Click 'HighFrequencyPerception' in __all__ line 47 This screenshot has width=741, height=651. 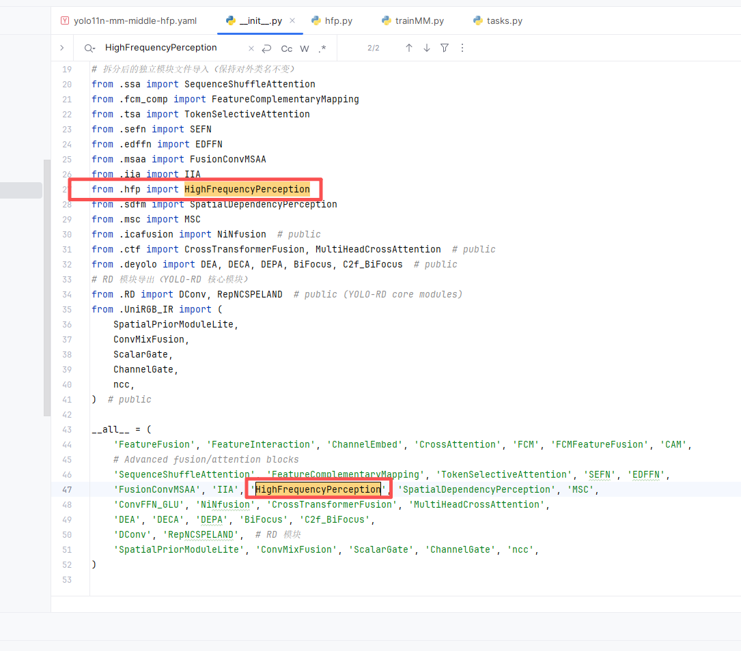coord(318,489)
